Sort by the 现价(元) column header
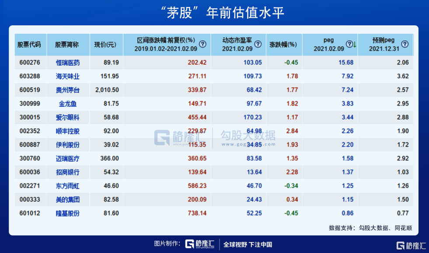The height and width of the screenshot is (253, 429). point(105,45)
